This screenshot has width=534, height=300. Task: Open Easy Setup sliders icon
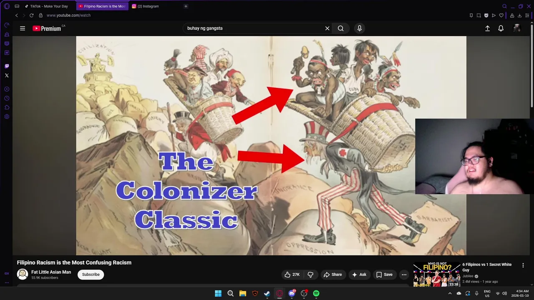click(527, 15)
